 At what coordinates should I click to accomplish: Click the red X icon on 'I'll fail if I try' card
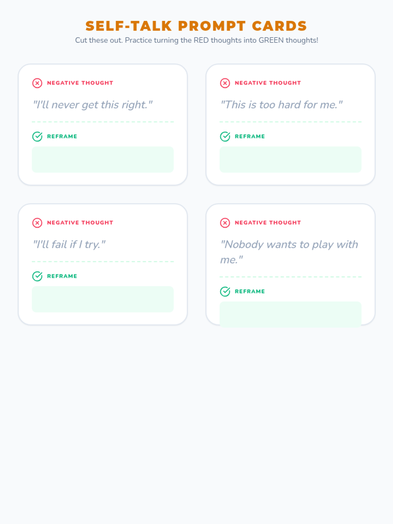[x=37, y=223]
